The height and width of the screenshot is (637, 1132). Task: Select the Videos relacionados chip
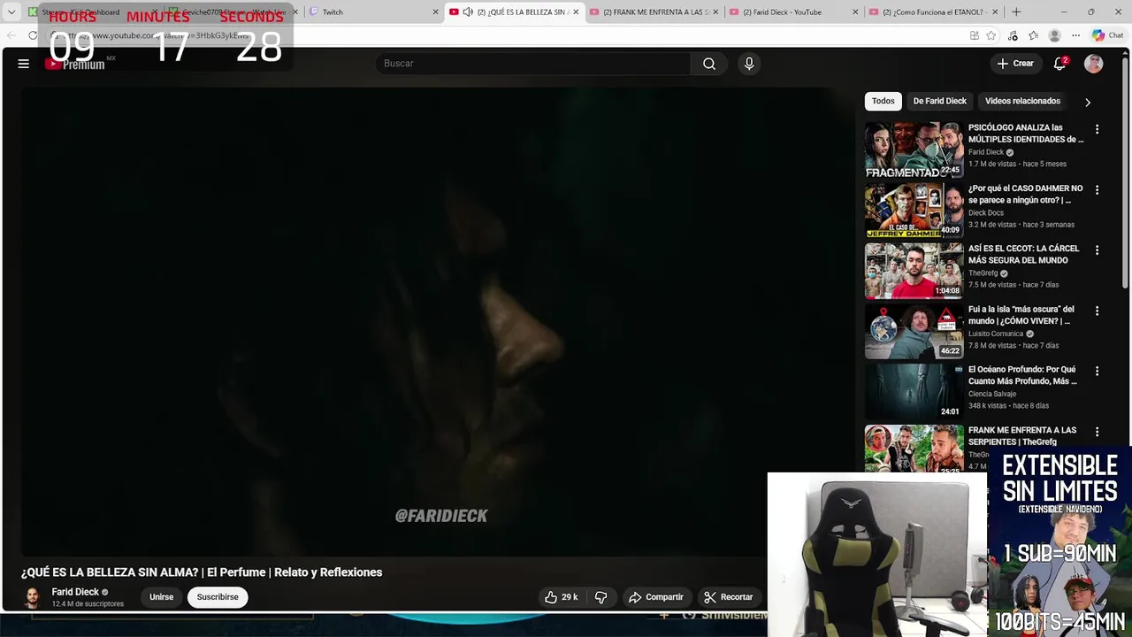coord(1022,101)
